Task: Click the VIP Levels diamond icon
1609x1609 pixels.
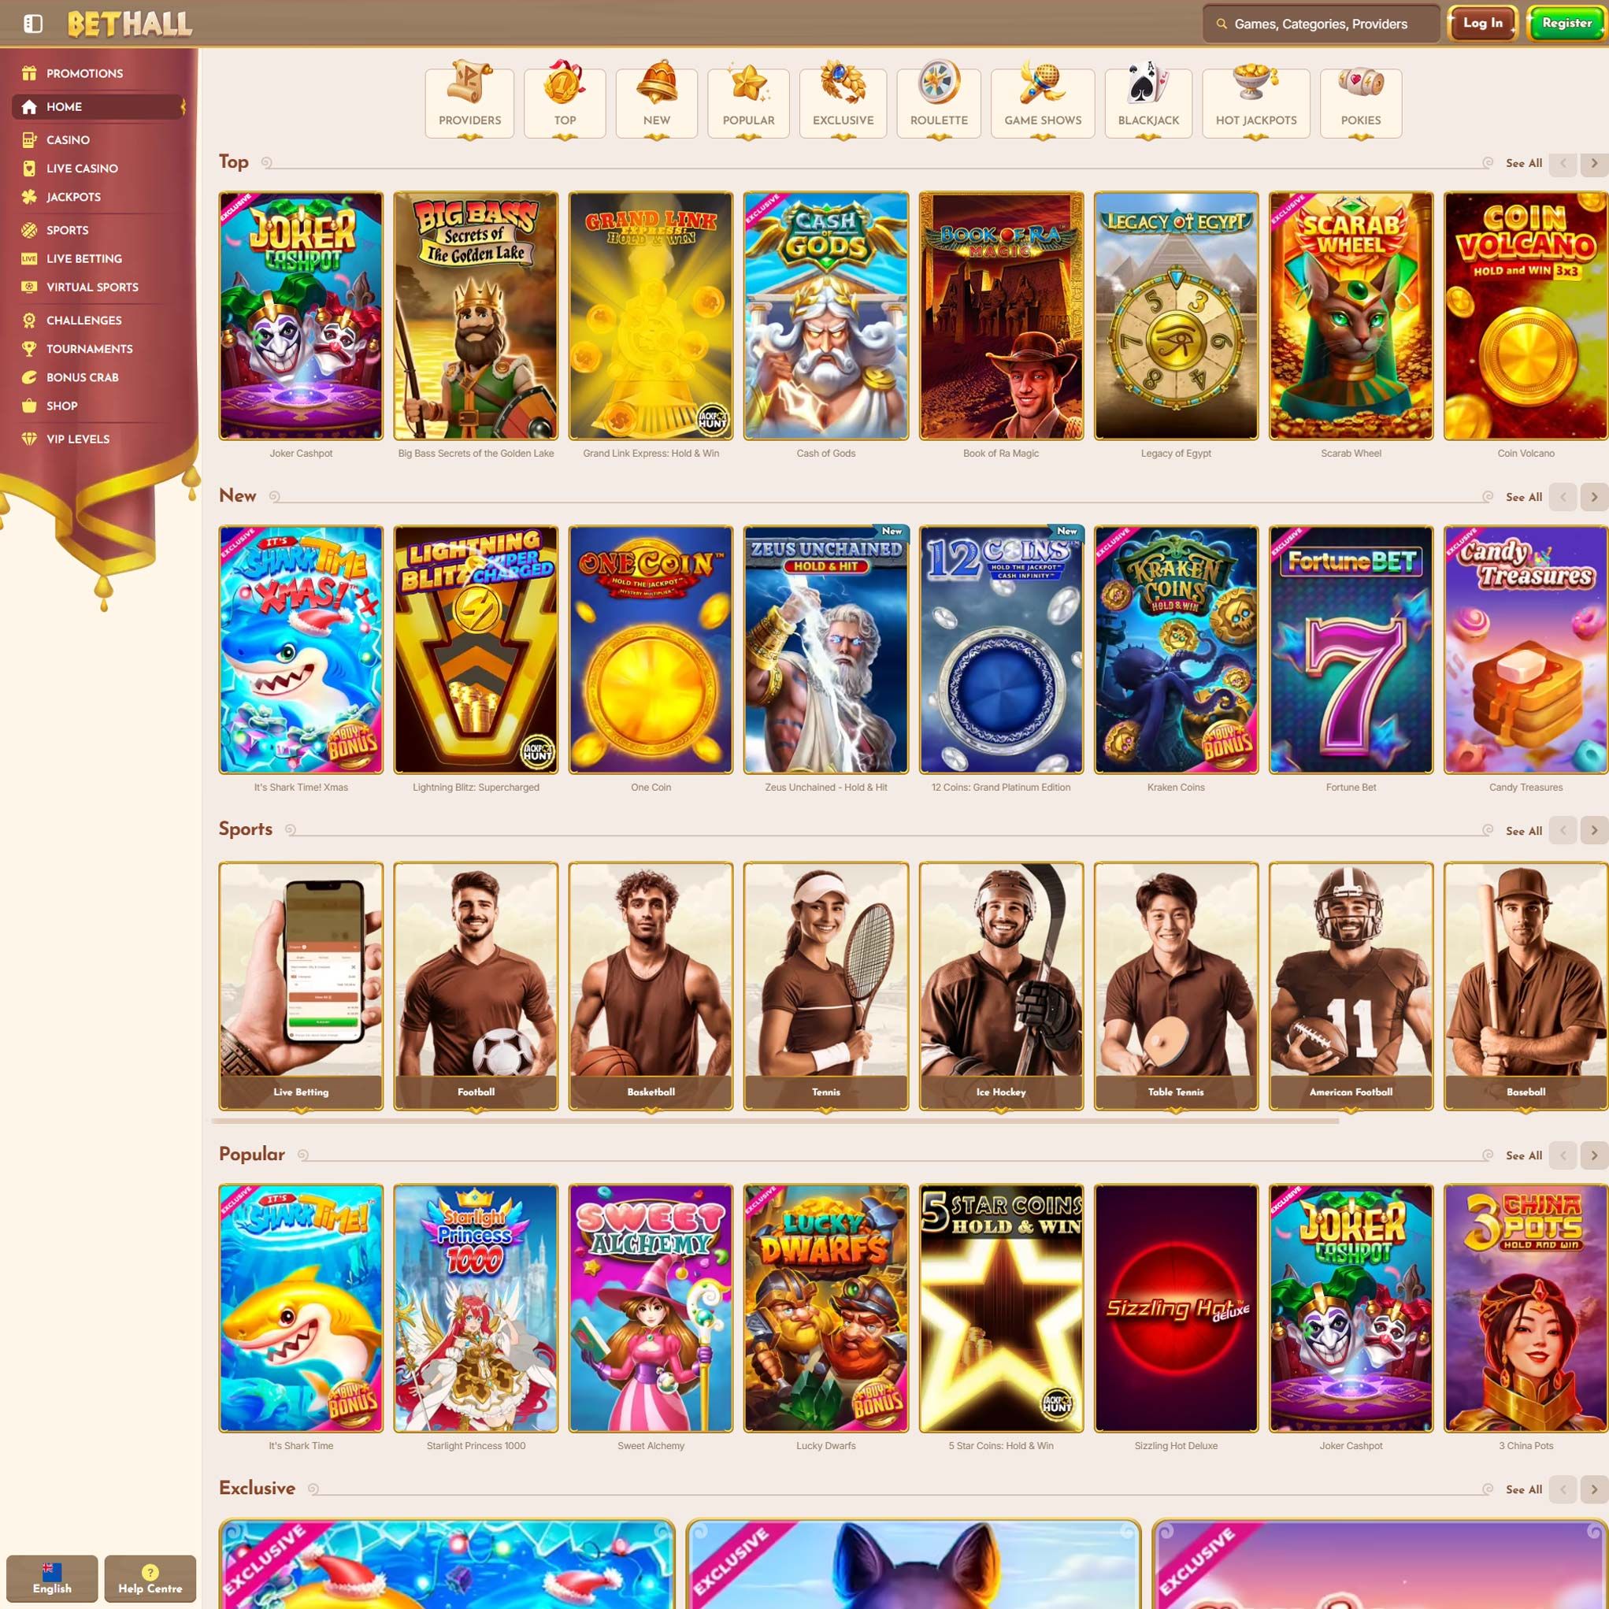Action: pos(29,439)
